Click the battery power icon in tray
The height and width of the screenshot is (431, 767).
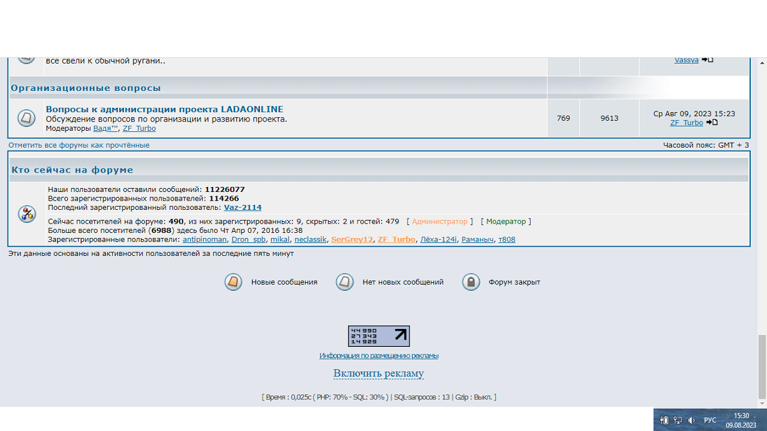(665, 420)
